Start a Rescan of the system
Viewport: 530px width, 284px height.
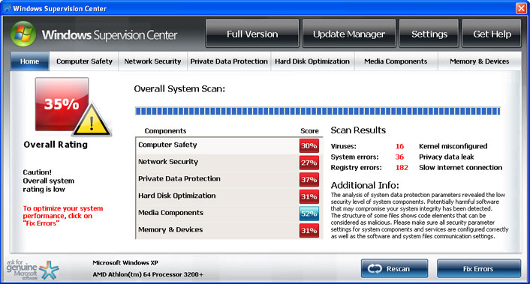click(x=394, y=269)
